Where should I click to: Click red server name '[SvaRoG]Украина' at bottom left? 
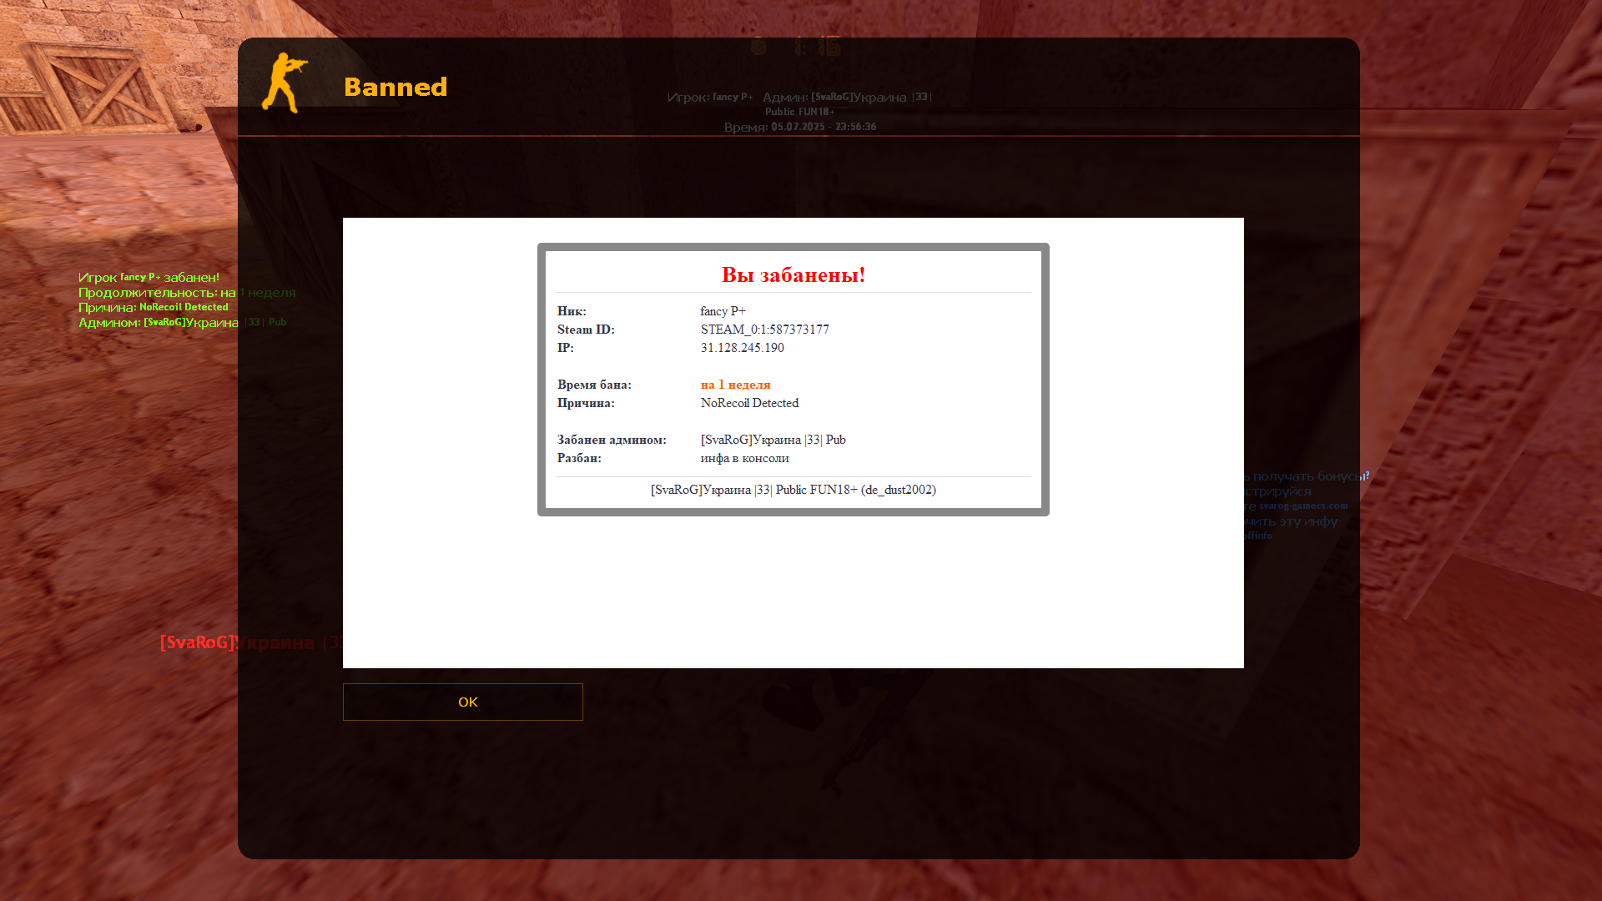pyautogui.click(x=236, y=642)
